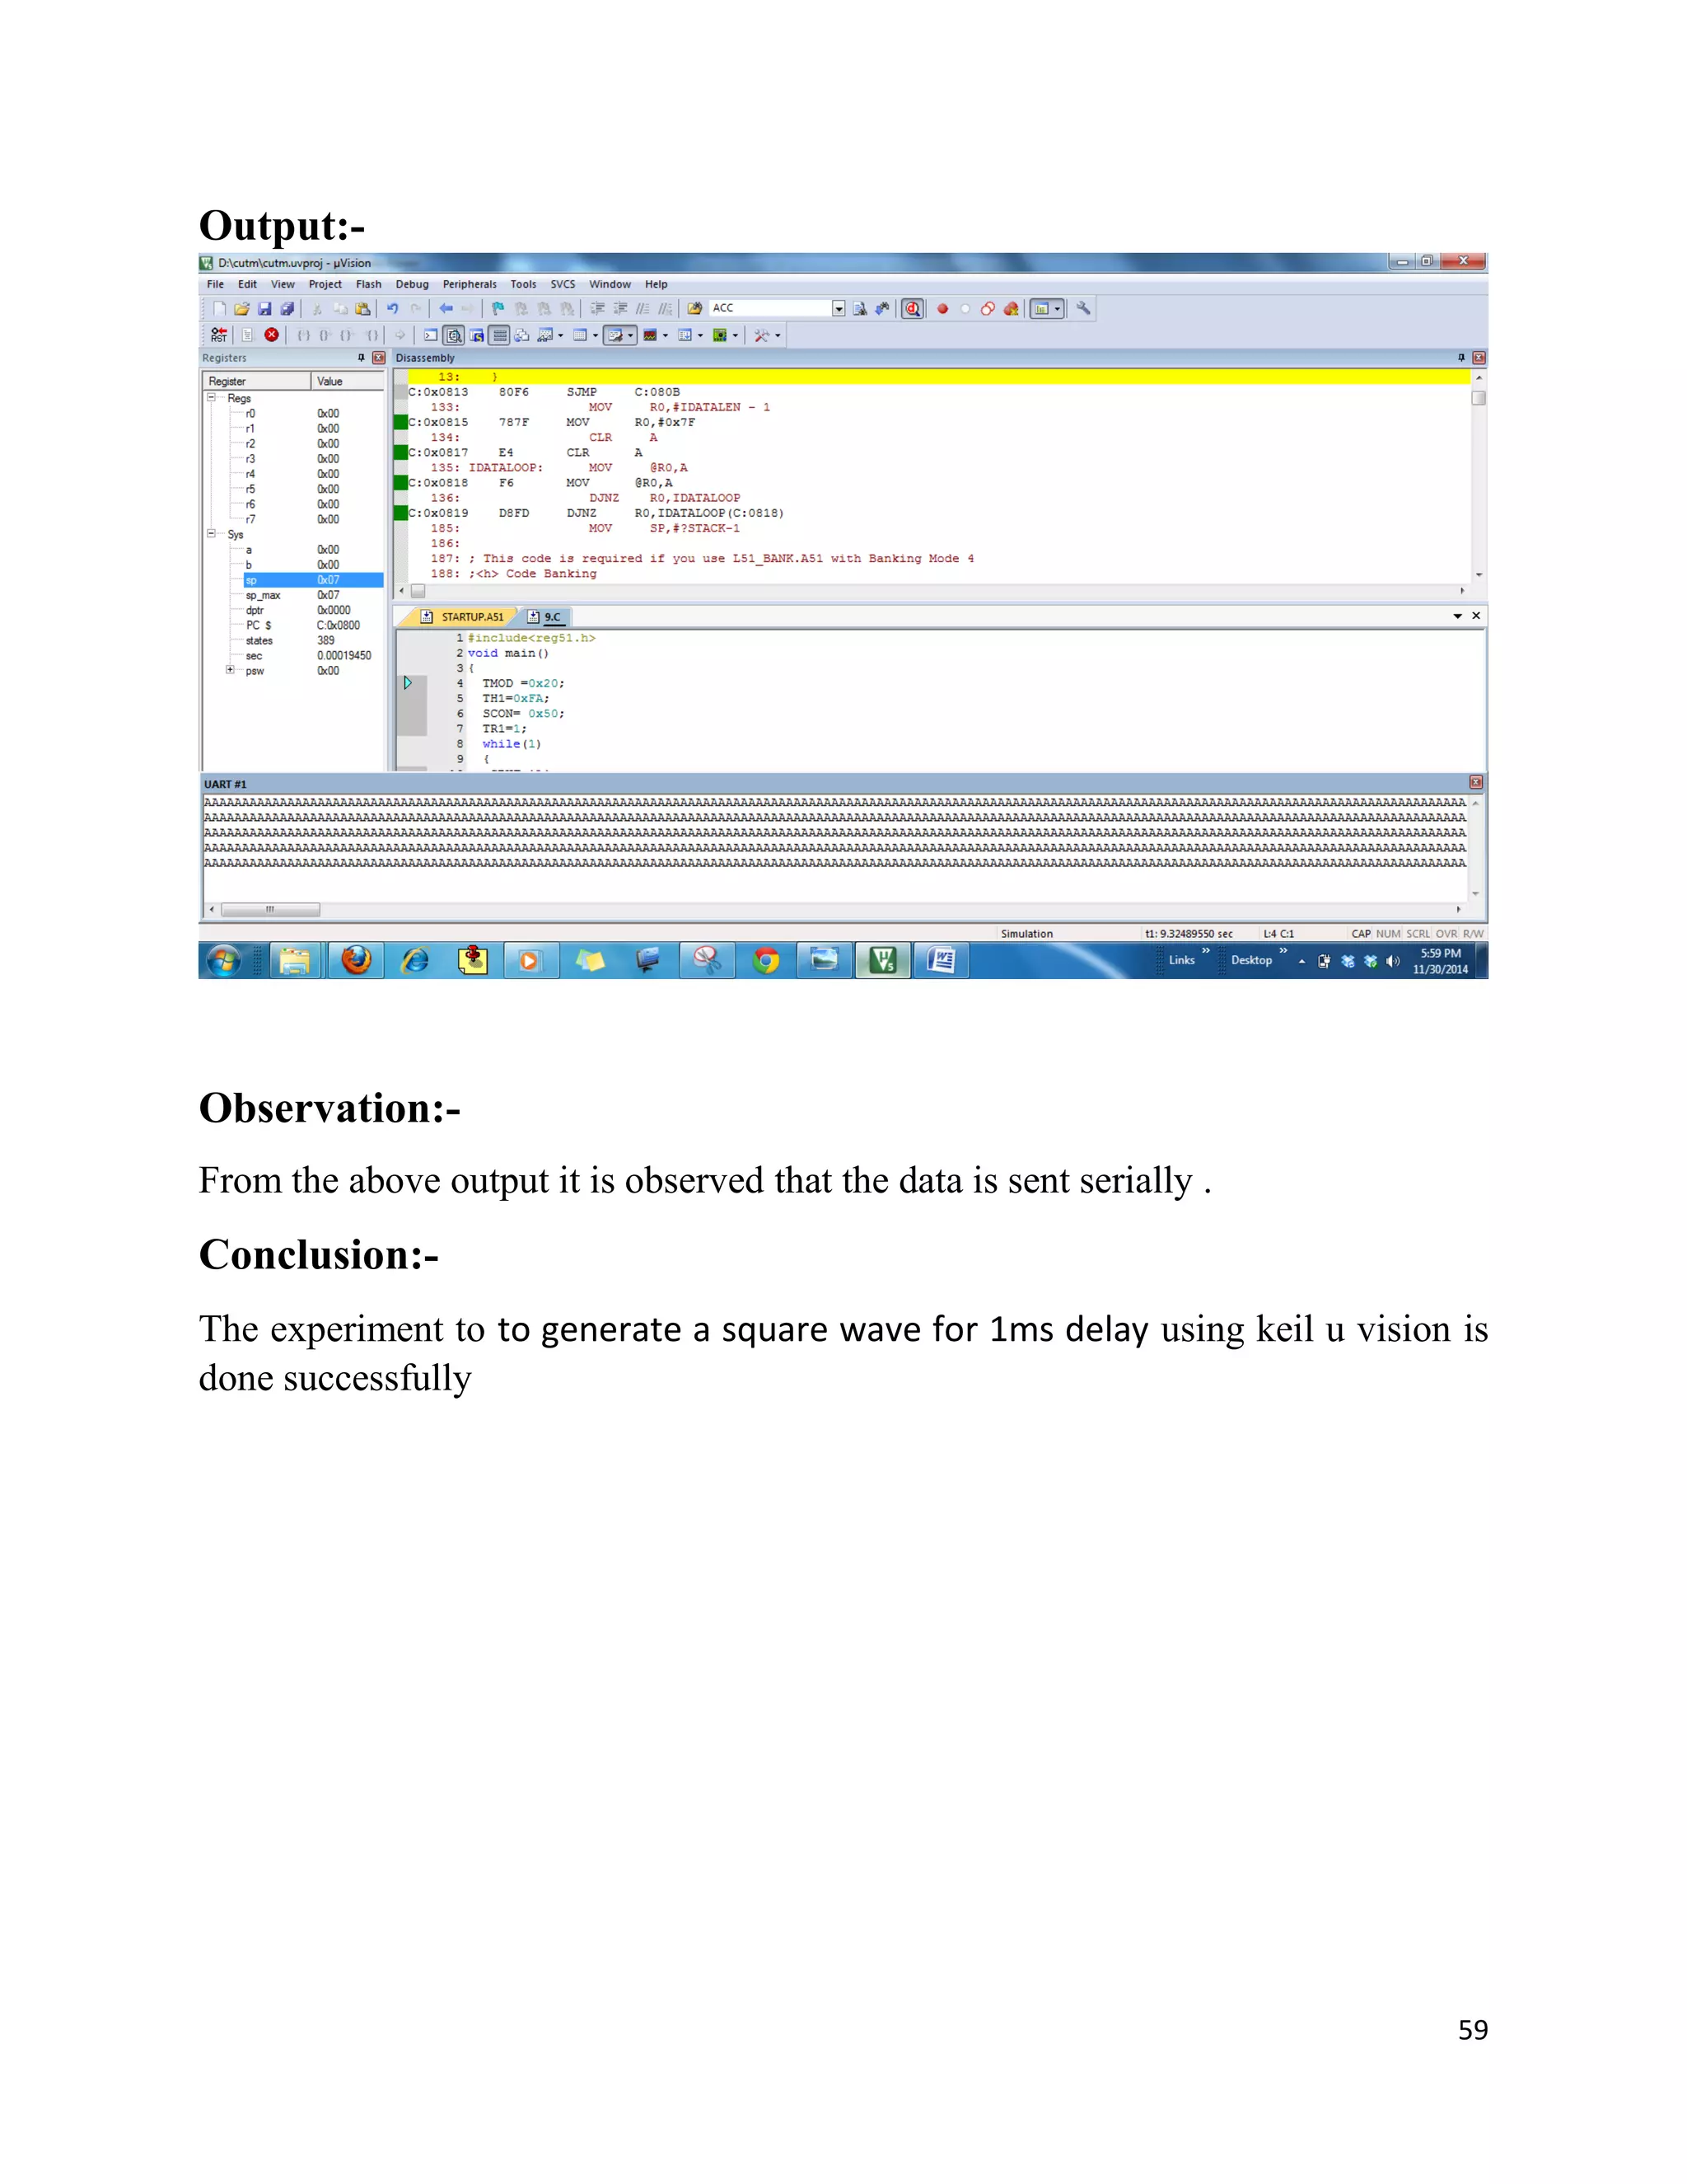Click the Save All icon
The image size is (1687, 2184).
(287, 309)
